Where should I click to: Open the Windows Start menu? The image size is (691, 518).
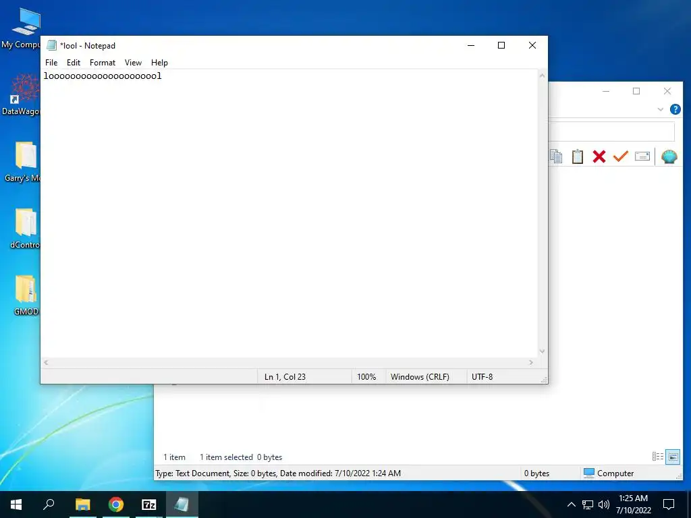tap(16, 505)
